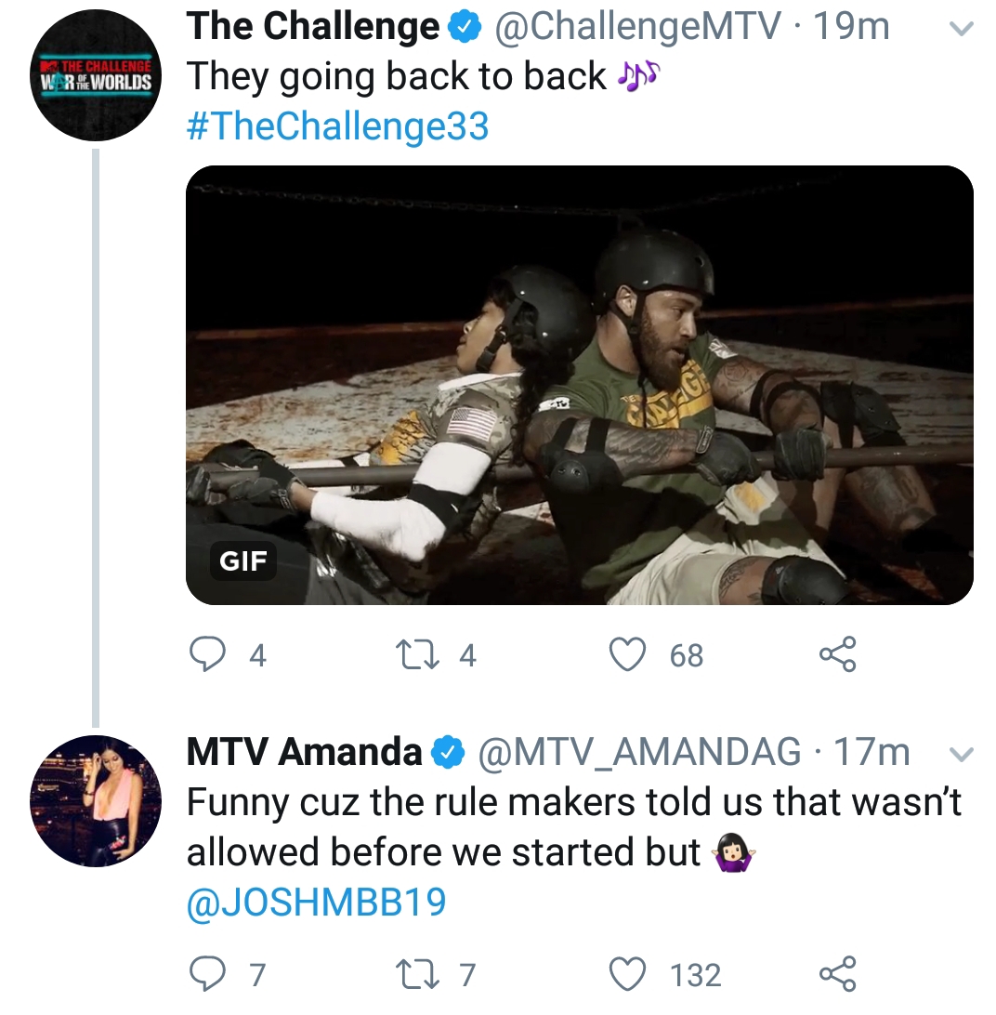This screenshot has height=1015, width=996.
Task: Open The Challenge tweet options chevron
Action: click(x=961, y=29)
